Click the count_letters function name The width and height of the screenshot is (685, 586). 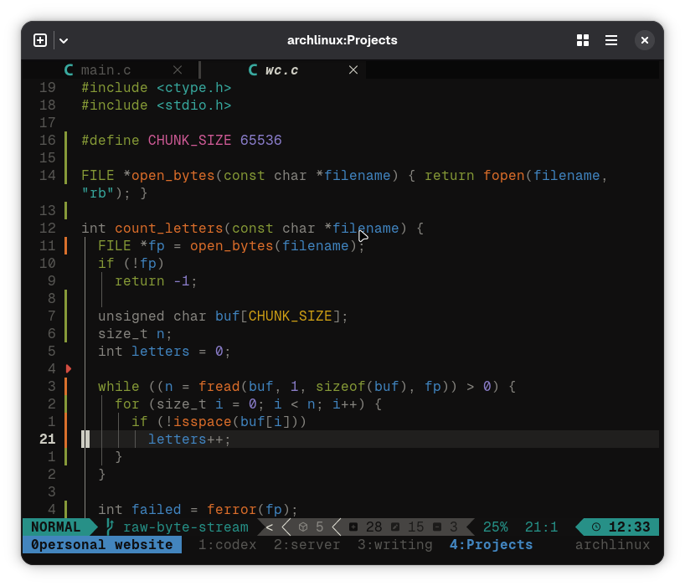[169, 229]
